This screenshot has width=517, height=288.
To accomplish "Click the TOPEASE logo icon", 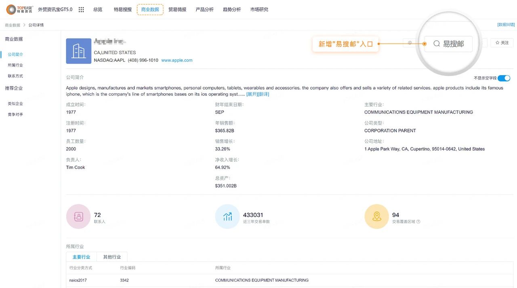I will 11,9.
